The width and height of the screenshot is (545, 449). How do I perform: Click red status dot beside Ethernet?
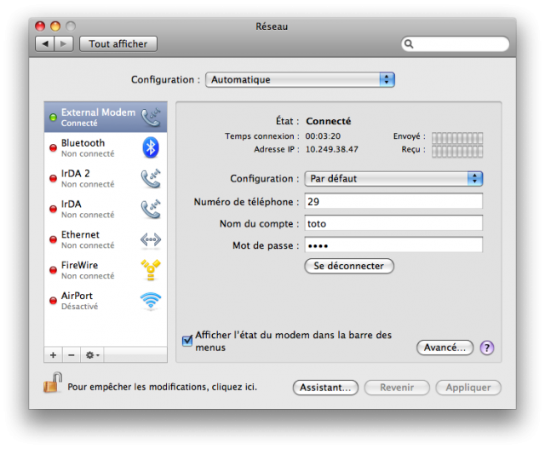click(x=53, y=239)
